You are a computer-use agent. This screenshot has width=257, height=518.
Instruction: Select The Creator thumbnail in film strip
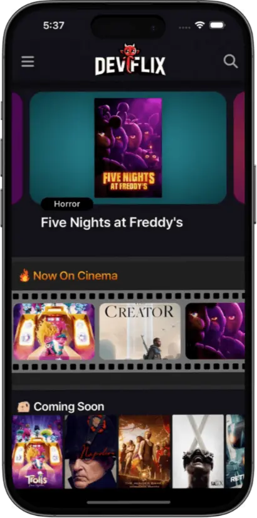pos(140,331)
